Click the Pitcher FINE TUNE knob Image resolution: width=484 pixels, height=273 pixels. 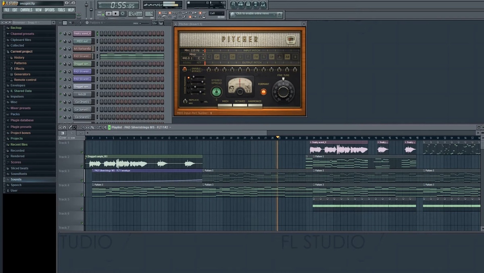point(283,91)
